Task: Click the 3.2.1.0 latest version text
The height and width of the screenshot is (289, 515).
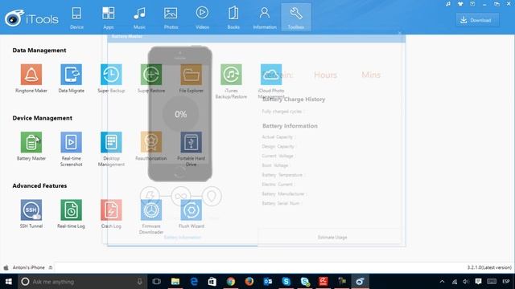Action: click(x=489, y=267)
